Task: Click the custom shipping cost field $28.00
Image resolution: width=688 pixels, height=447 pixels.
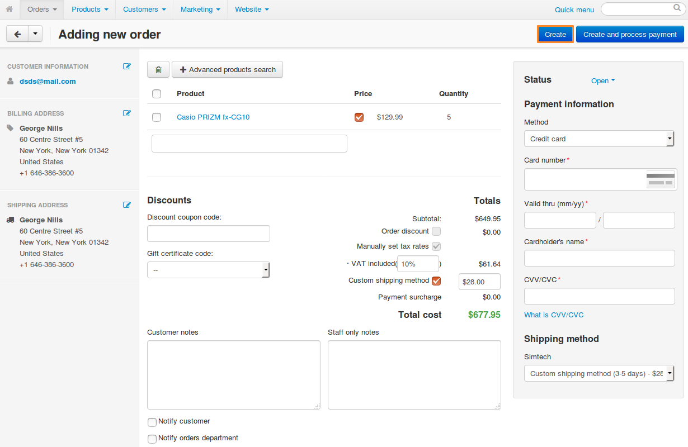Action: [x=479, y=282]
